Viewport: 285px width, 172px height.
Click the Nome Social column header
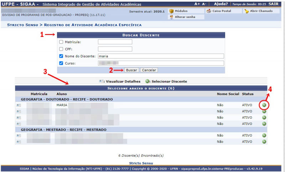pyautogui.click(x=228, y=94)
